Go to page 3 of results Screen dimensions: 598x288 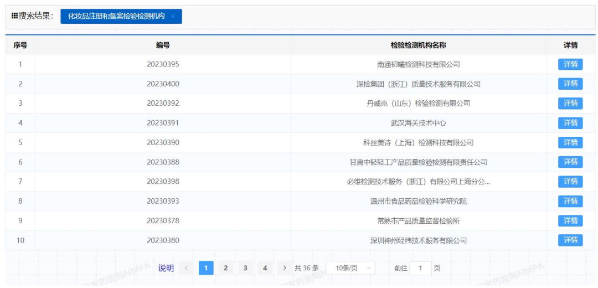click(245, 268)
